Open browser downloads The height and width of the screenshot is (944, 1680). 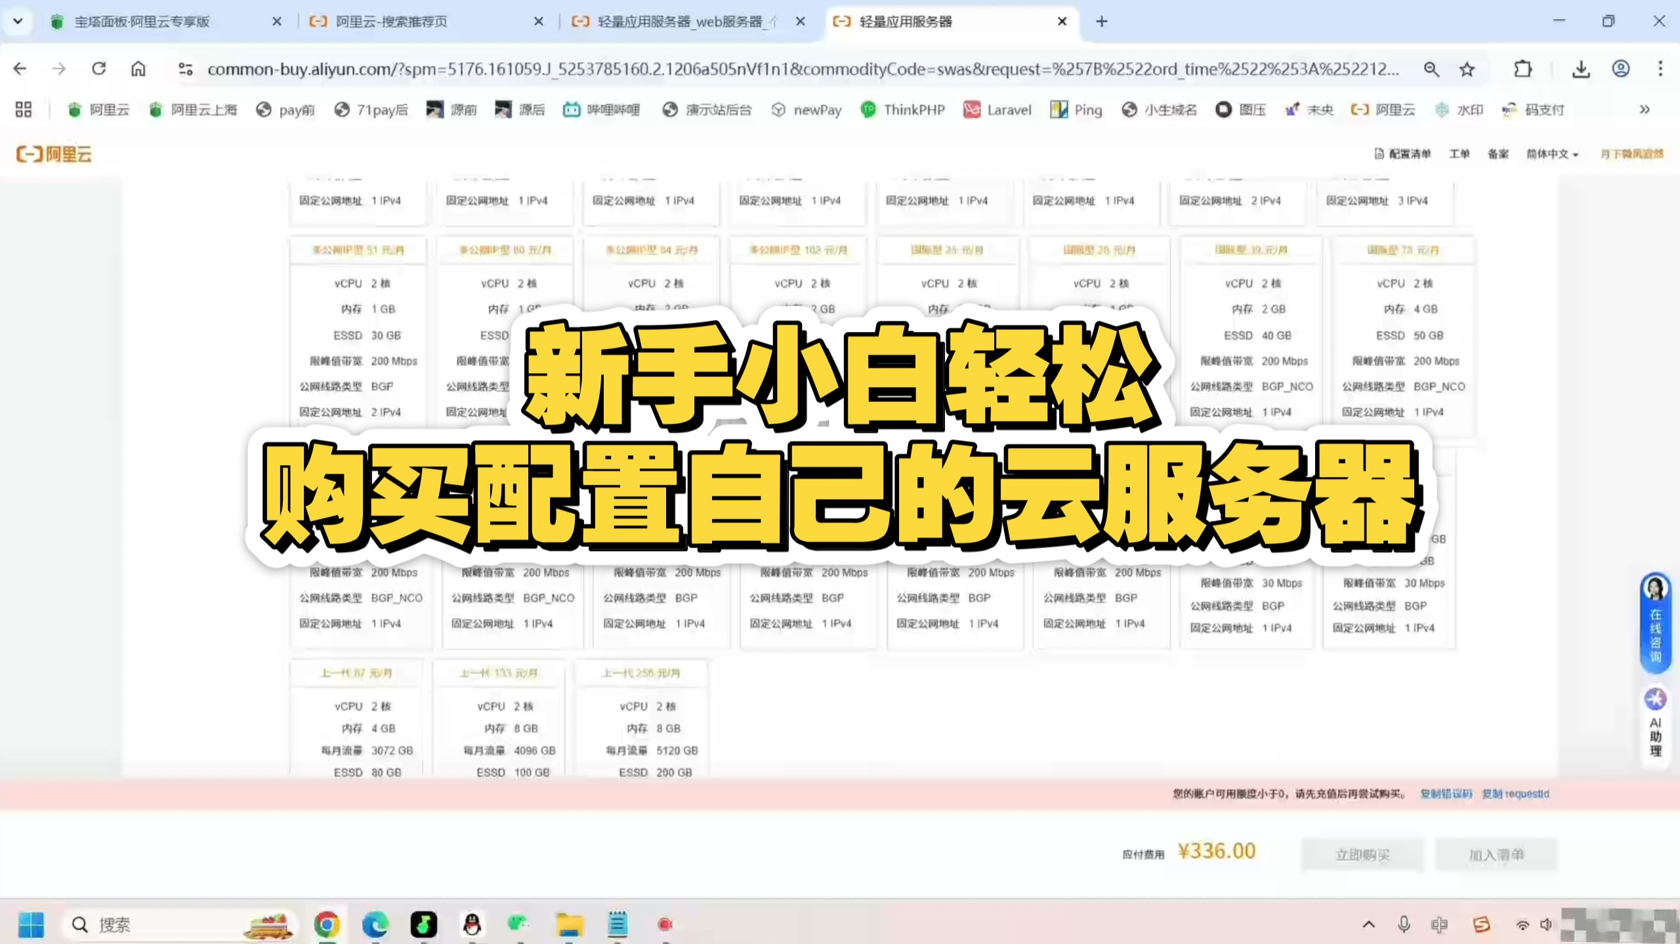click(1581, 69)
